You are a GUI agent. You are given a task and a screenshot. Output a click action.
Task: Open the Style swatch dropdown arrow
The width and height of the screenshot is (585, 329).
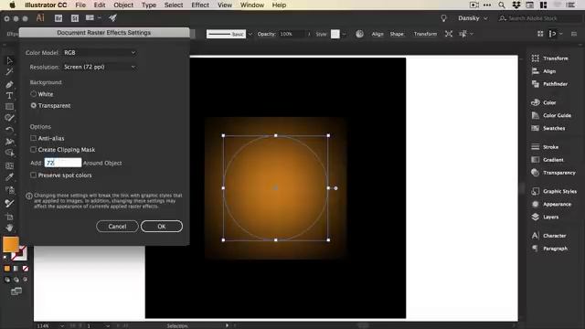pos(344,34)
